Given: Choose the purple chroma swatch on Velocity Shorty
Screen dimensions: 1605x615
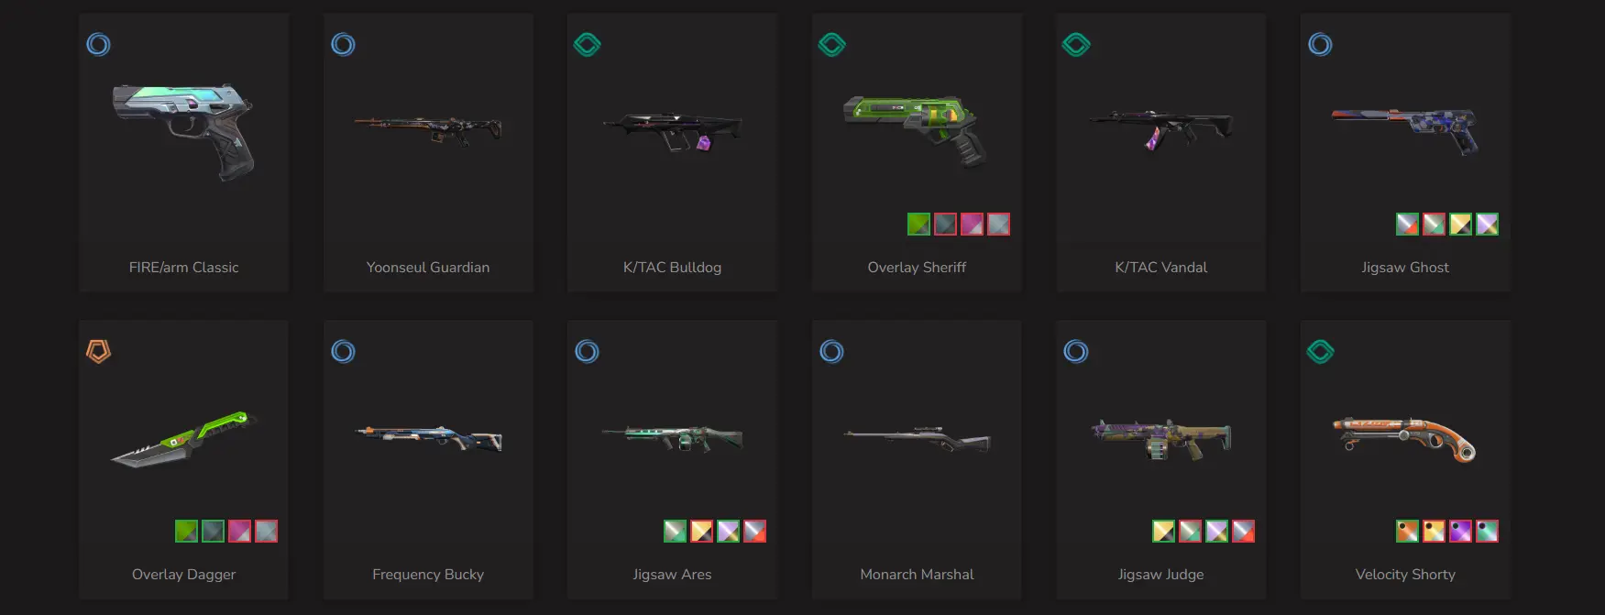Looking at the screenshot, I should tap(1460, 531).
